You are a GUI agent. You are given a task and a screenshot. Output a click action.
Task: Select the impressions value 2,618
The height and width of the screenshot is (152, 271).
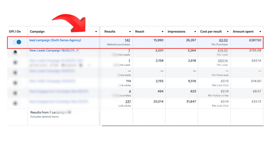click(x=192, y=61)
